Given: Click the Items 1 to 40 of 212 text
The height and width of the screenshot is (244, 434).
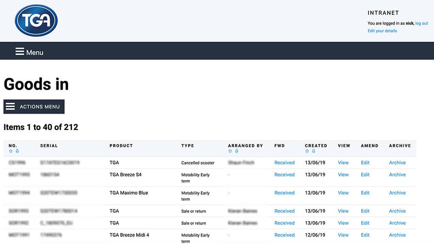Looking at the screenshot, I should (41, 127).
